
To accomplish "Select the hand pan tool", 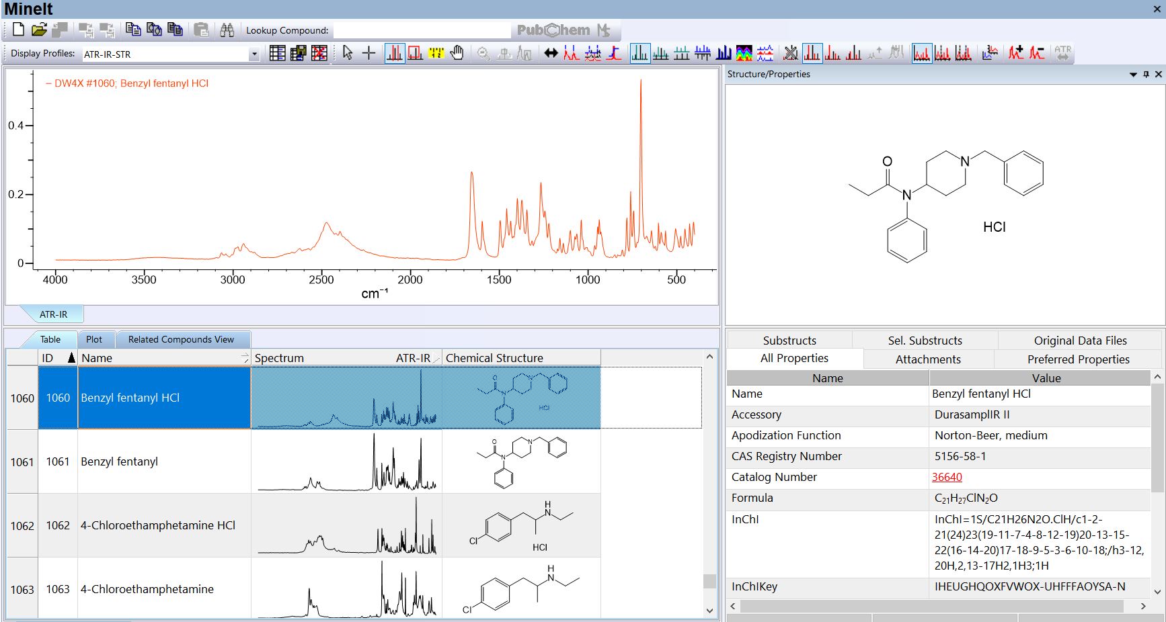I will [x=457, y=53].
